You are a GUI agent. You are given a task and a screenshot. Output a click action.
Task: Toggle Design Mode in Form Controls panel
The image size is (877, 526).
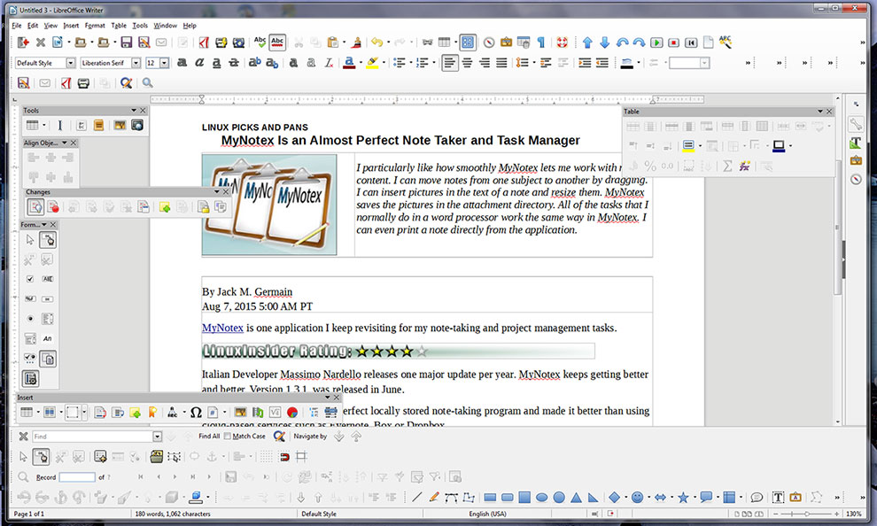(x=48, y=240)
